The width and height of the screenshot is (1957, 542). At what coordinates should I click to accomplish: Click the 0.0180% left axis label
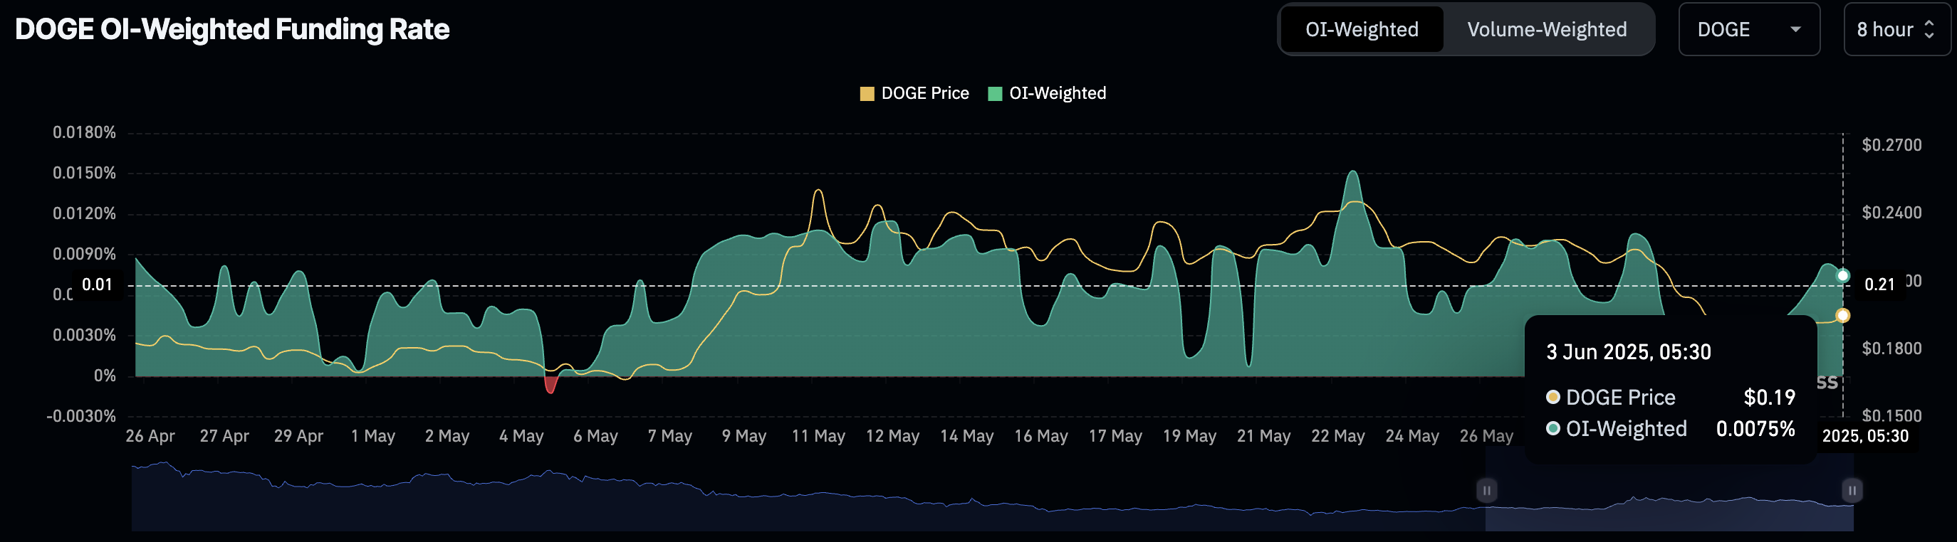84,133
